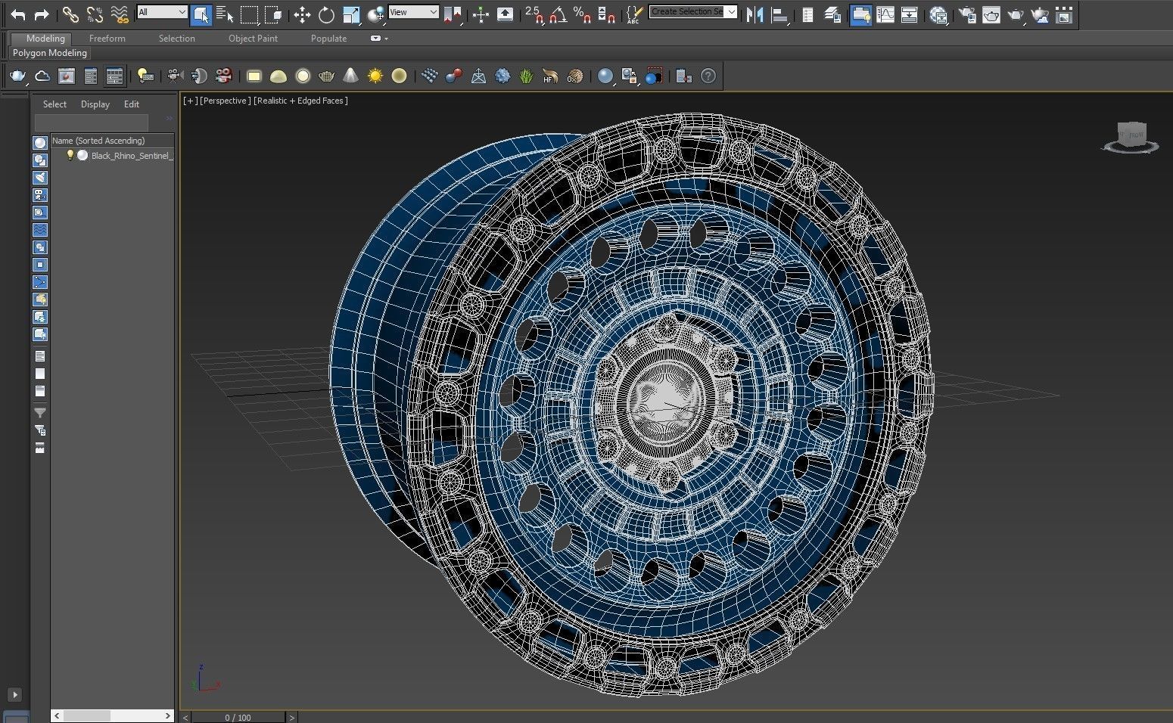1173x723 pixels.
Task: Click the Use Pivot Point Center button
Action: click(453, 14)
